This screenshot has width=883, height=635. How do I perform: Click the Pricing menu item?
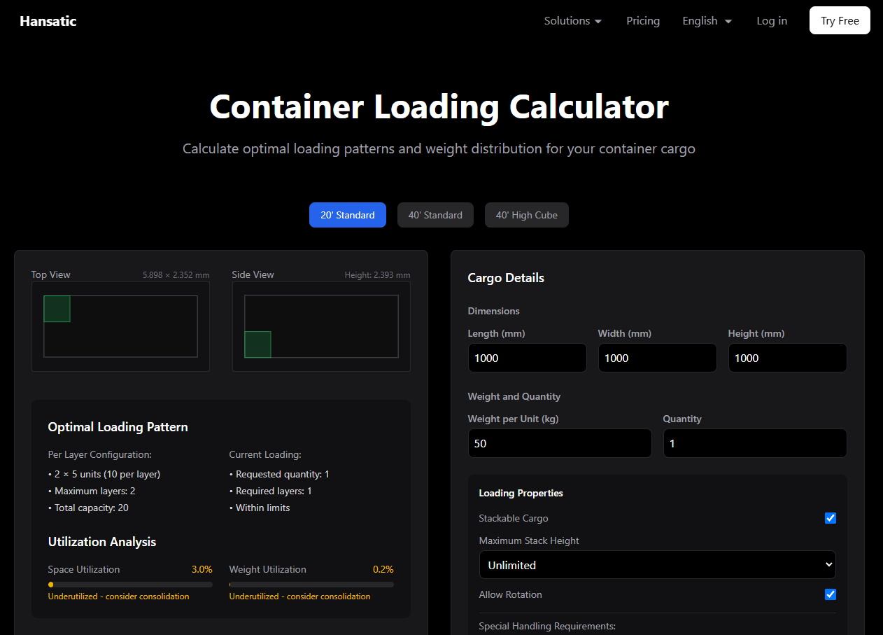coord(642,21)
